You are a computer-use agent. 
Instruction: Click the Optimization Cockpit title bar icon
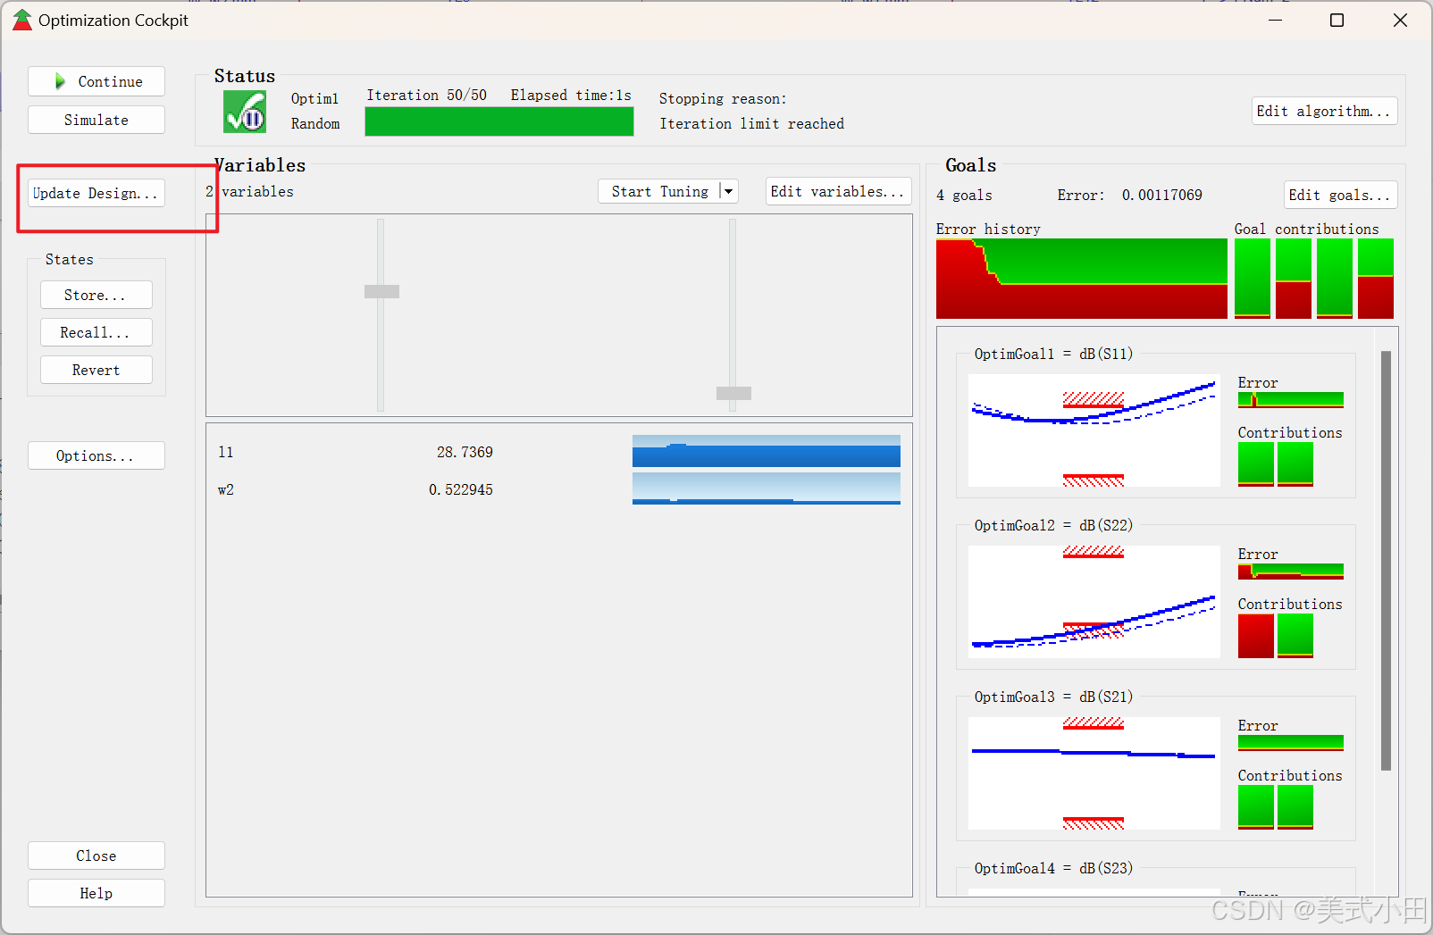22,20
